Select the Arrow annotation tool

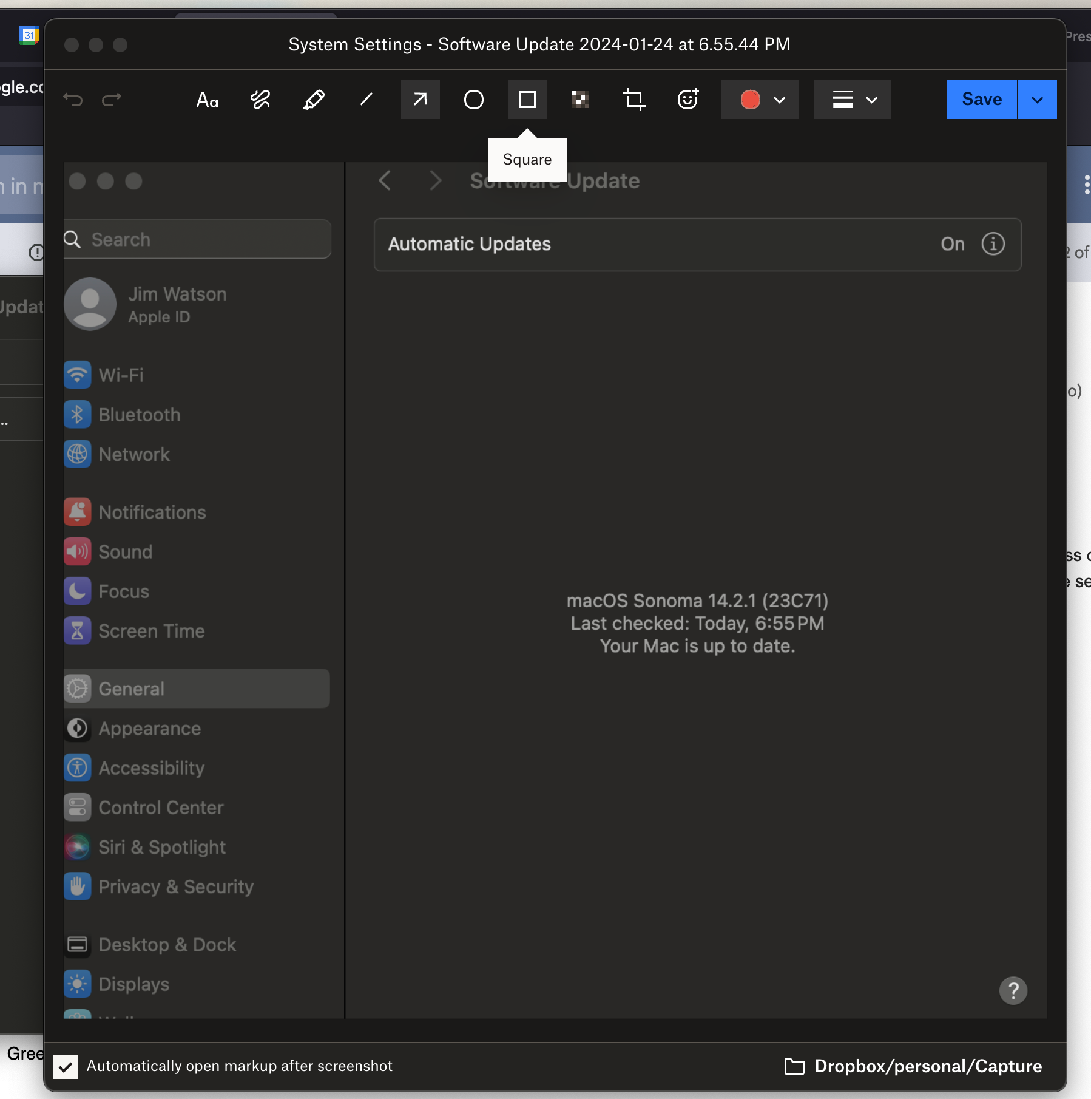(x=420, y=100)
